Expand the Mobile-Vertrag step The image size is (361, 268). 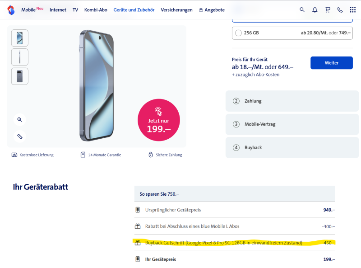[x=292, y=124]
